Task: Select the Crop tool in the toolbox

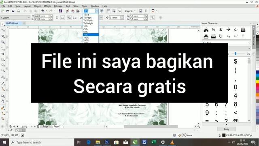Action: tap(3, 36)
